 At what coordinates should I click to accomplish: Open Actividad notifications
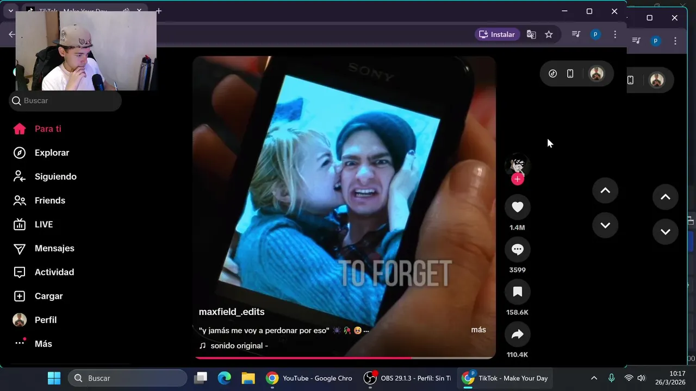click(x=43, y=272)
